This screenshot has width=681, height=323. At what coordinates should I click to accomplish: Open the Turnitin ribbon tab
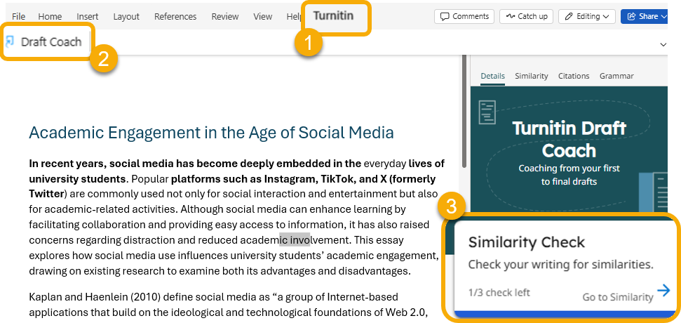pyautogui.click(x=333, y=15)
